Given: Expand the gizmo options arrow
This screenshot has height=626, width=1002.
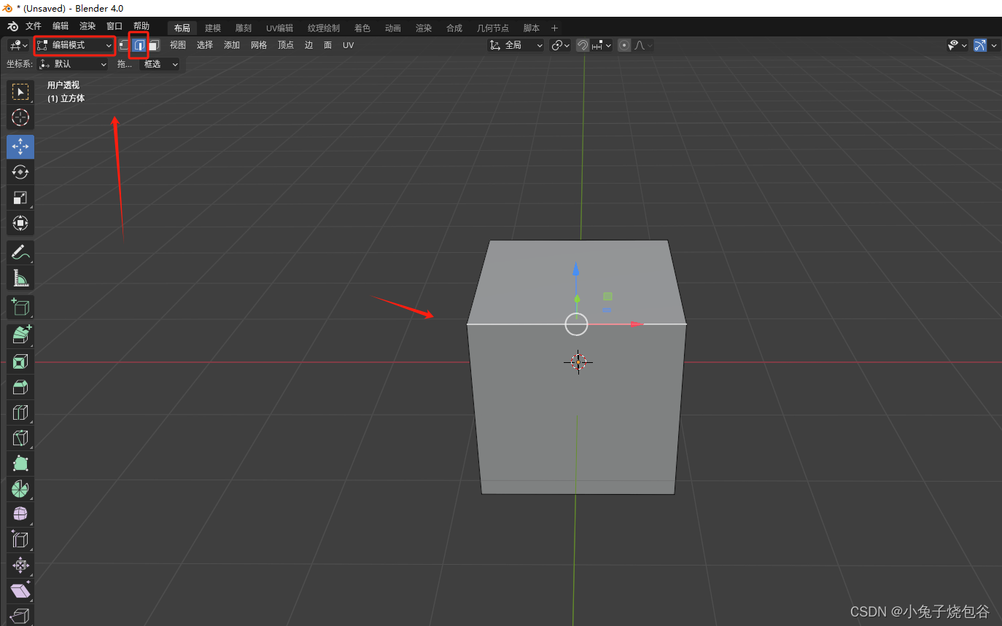Looking at the screenshot, I should coord(995,45).
